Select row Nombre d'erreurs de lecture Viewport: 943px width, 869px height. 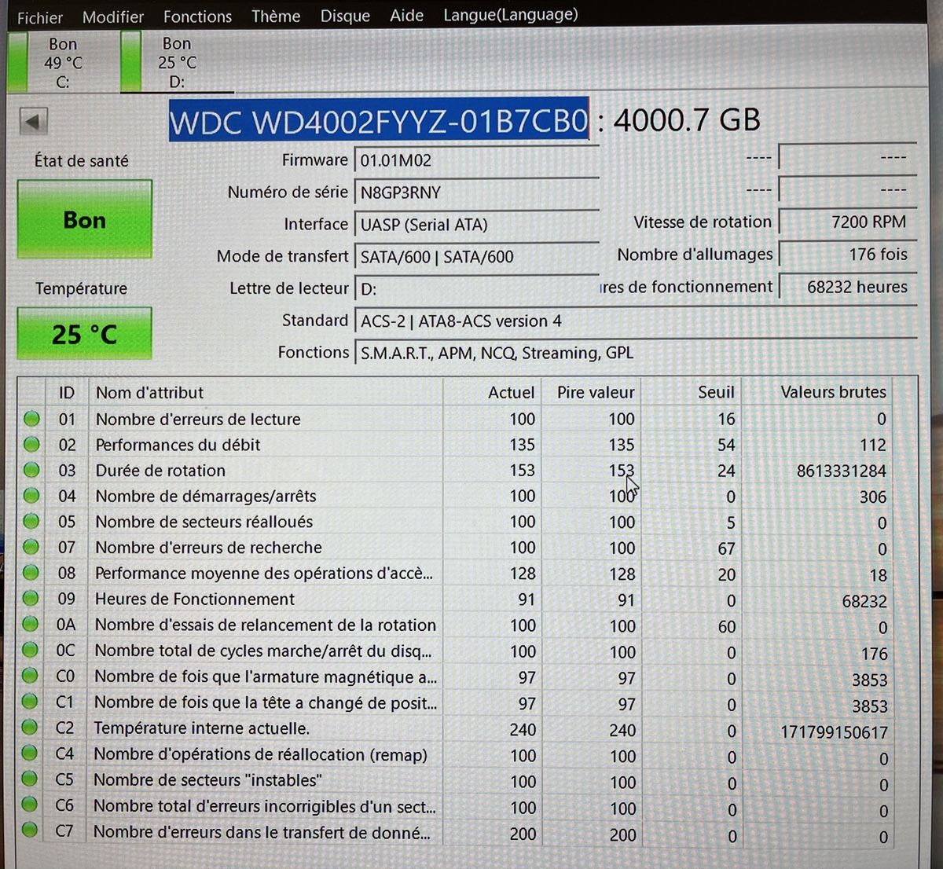tap(456, 419)
